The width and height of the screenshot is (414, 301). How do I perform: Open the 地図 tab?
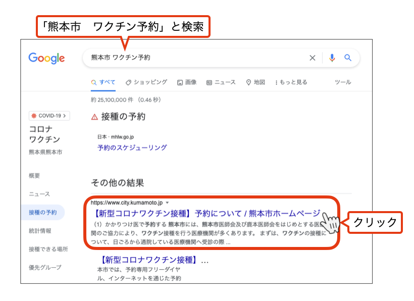[x=255, y=82]
